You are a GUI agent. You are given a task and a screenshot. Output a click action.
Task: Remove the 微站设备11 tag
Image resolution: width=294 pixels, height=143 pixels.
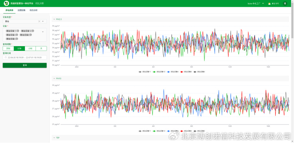pos(18,31)
